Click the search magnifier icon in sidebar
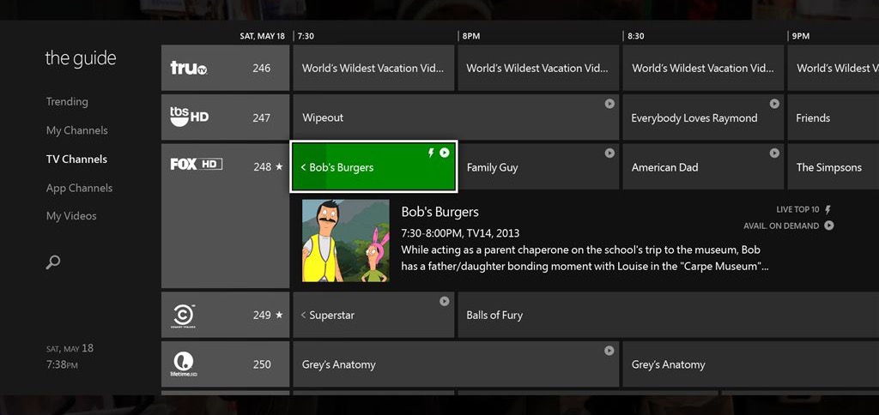This screenshot has height=415, width=879. pyautogui.click(x=52, y=262)
